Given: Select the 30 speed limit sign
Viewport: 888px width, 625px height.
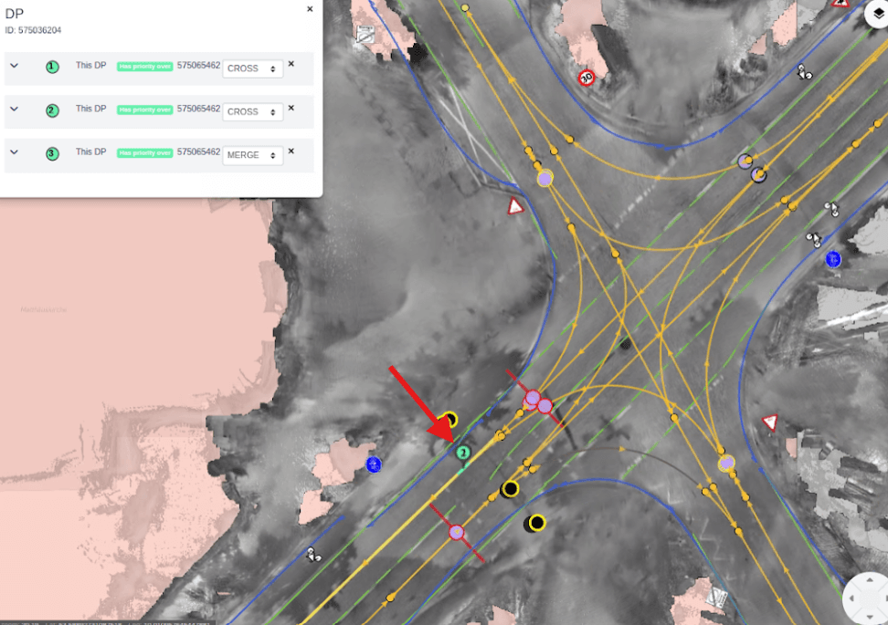Looking at the screenshot, I should pyautogui.click(x=587, y=78).
